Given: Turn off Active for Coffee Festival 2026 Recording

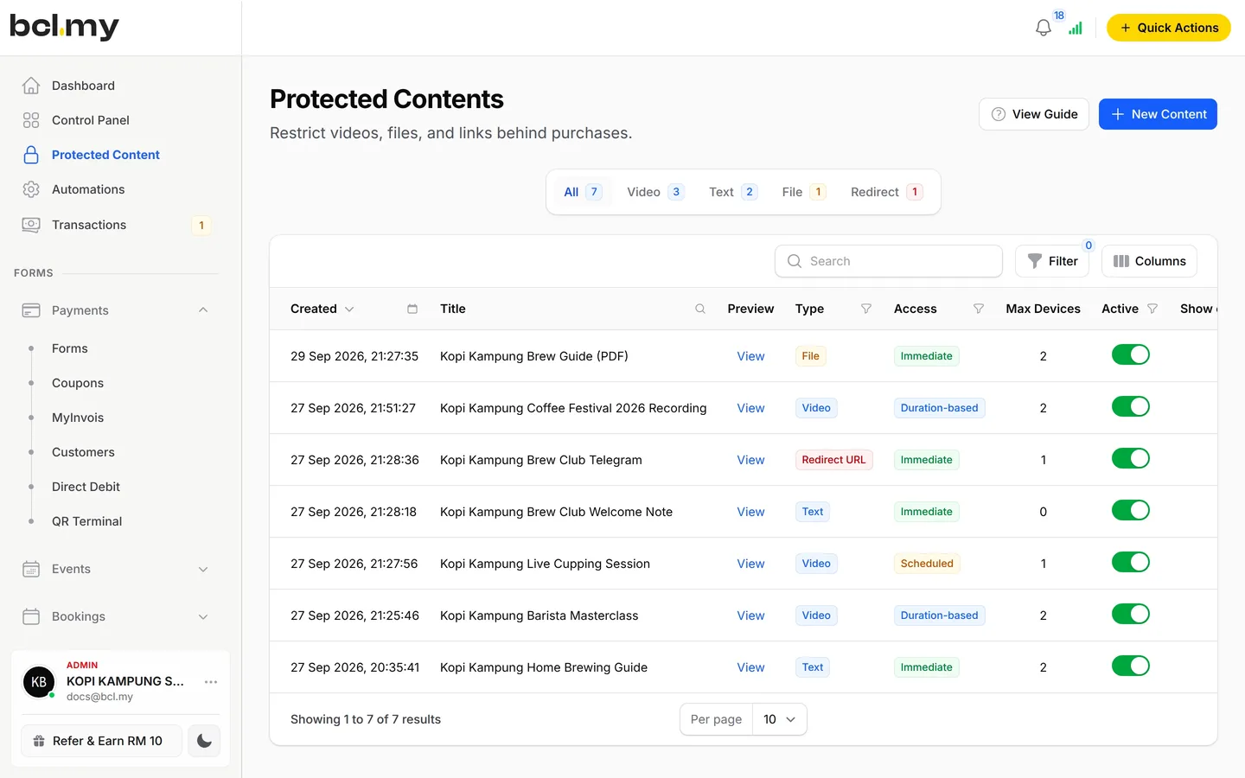Looking at the screenshot, I should [1130, 406].
